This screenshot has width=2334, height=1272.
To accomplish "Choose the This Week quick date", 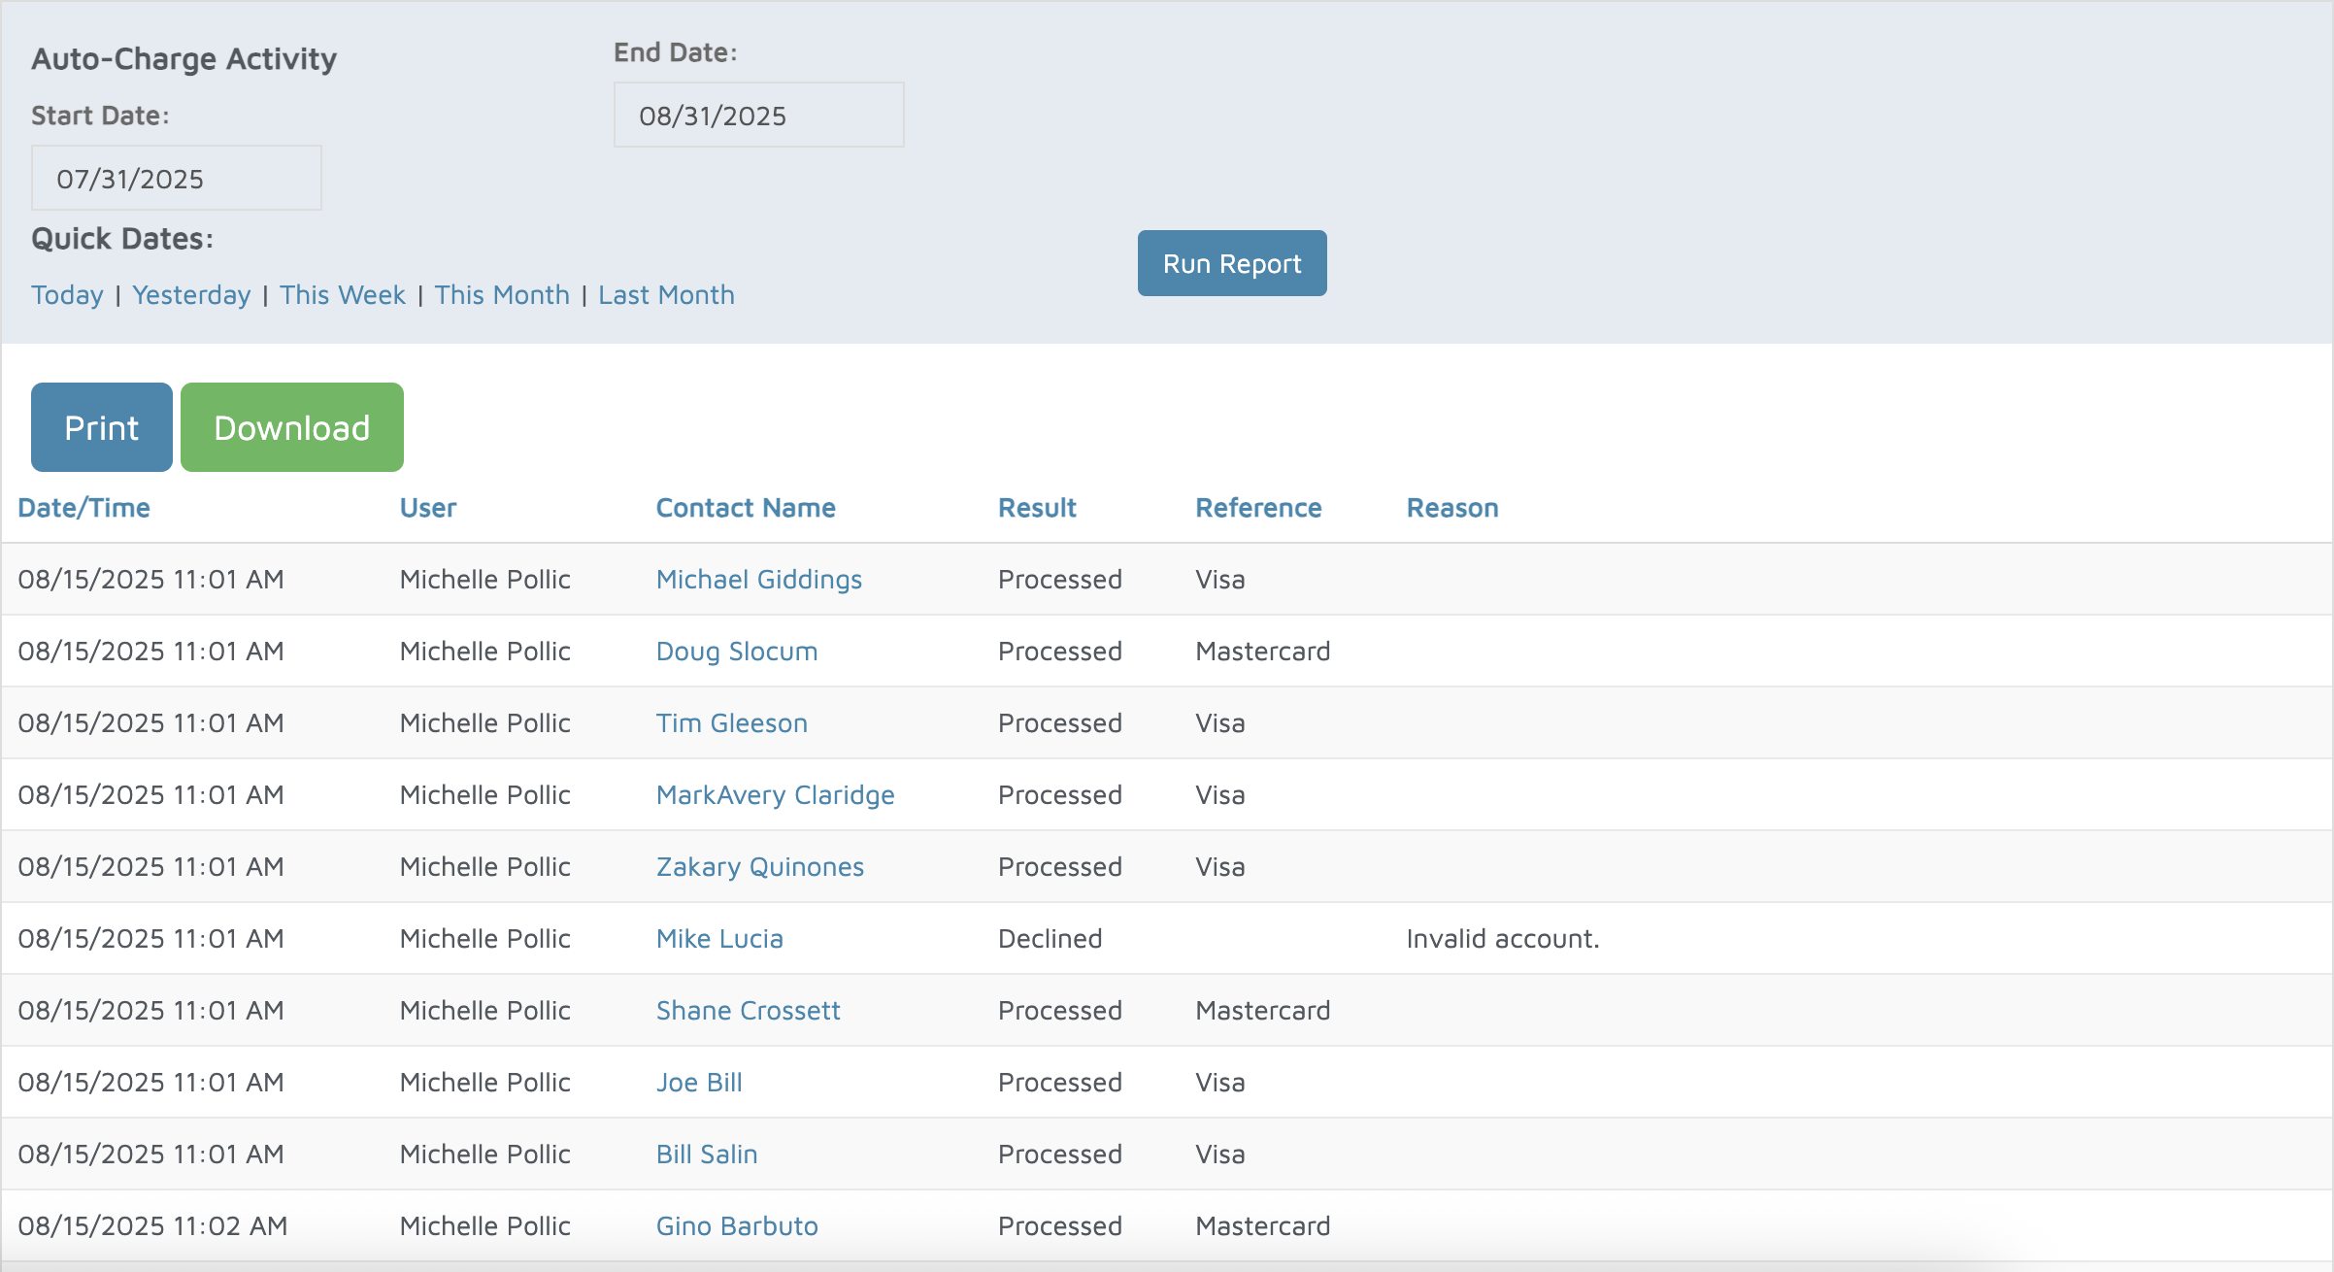I will (x=342, y=294).
